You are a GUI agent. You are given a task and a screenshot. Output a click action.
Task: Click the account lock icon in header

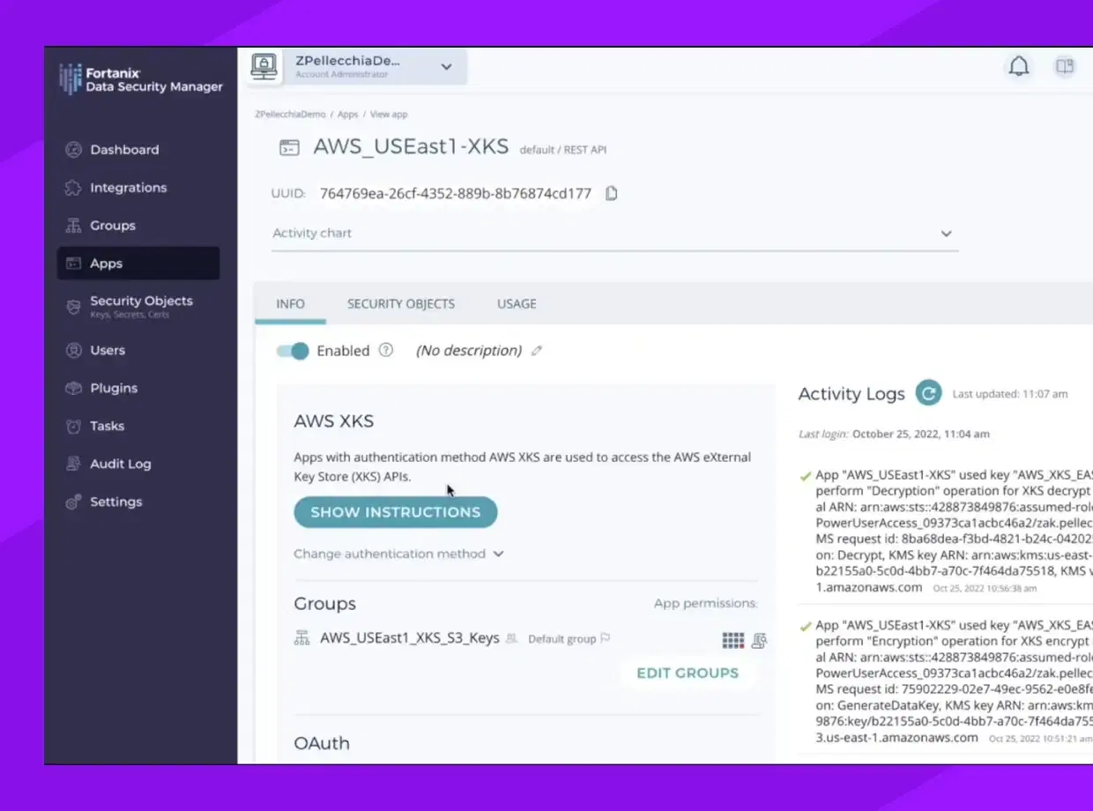point(263,67)
